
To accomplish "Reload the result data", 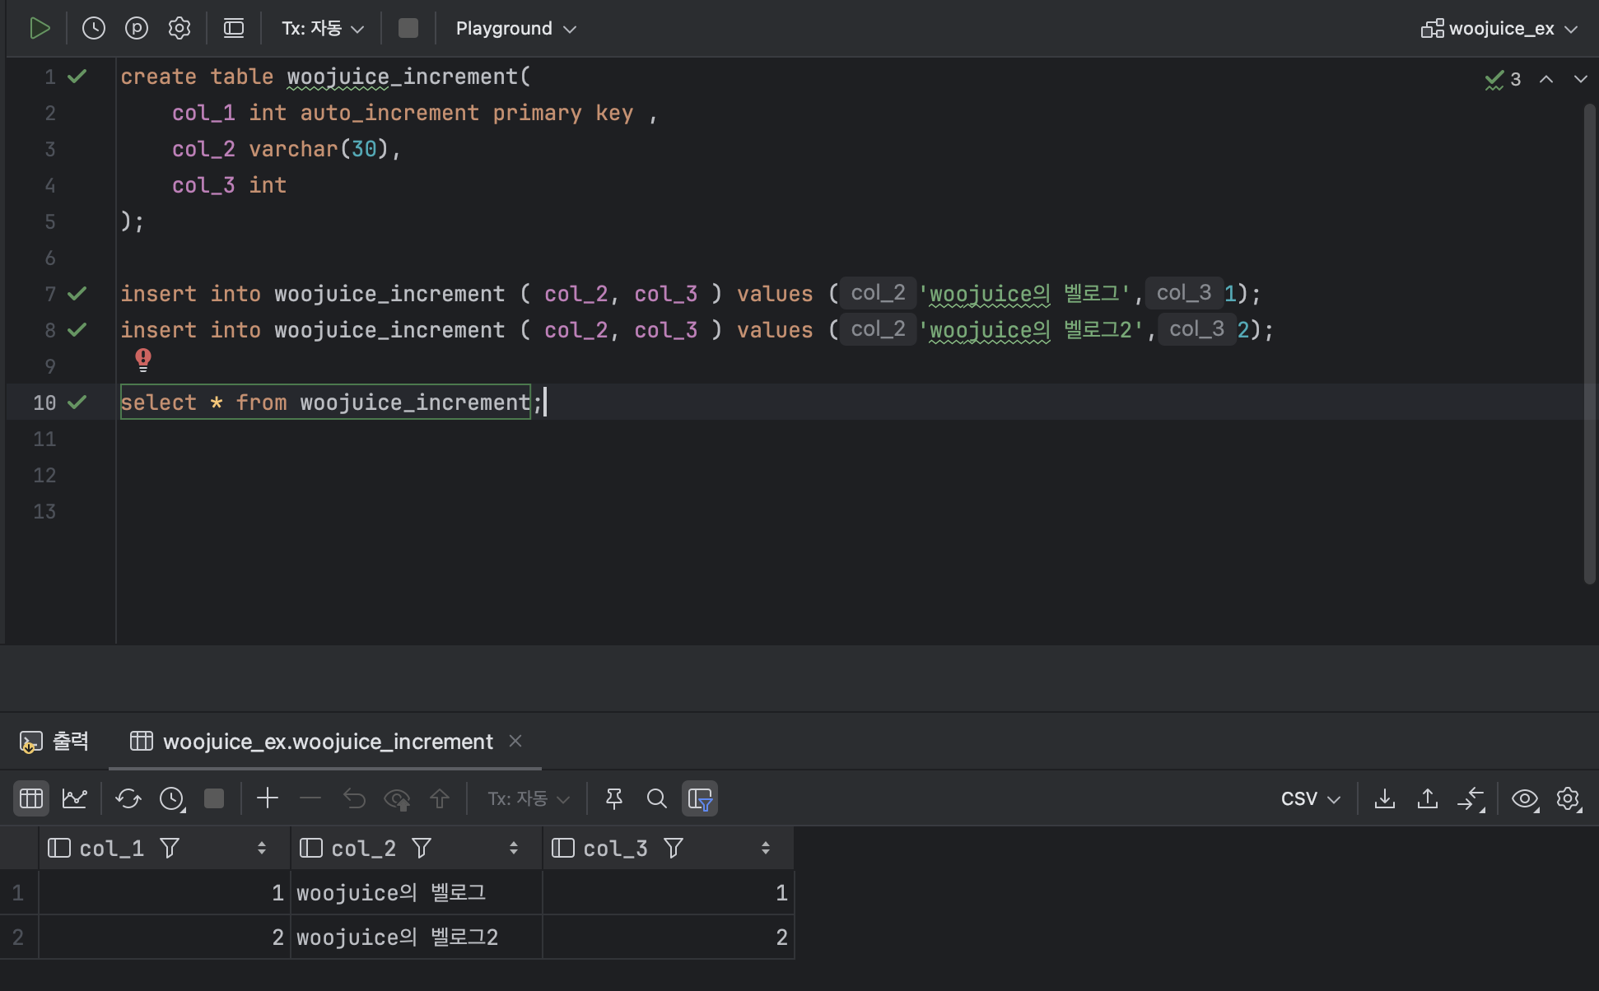I will [128, 798].
